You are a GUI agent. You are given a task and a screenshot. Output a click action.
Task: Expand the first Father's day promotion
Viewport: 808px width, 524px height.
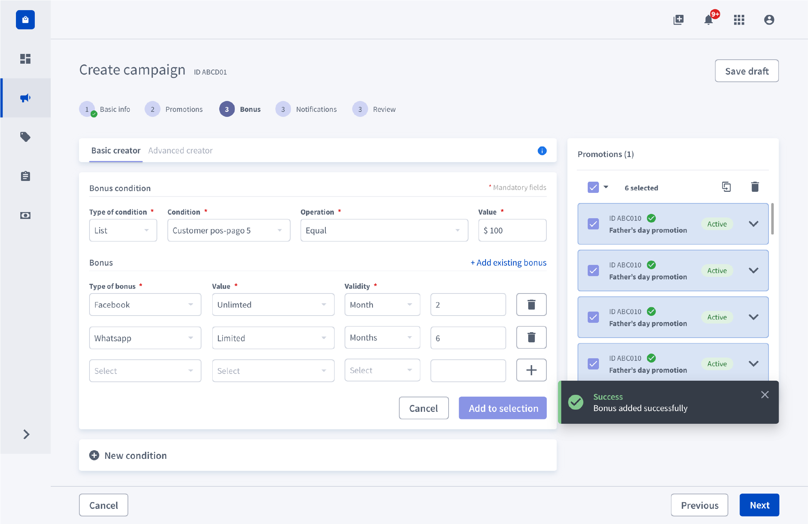tap(754, 224)
